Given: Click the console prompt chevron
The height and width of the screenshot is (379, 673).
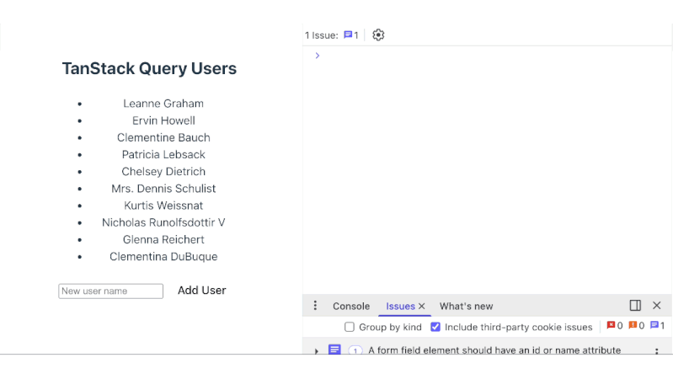Looking at the screenshot, I should coord(318,56).
